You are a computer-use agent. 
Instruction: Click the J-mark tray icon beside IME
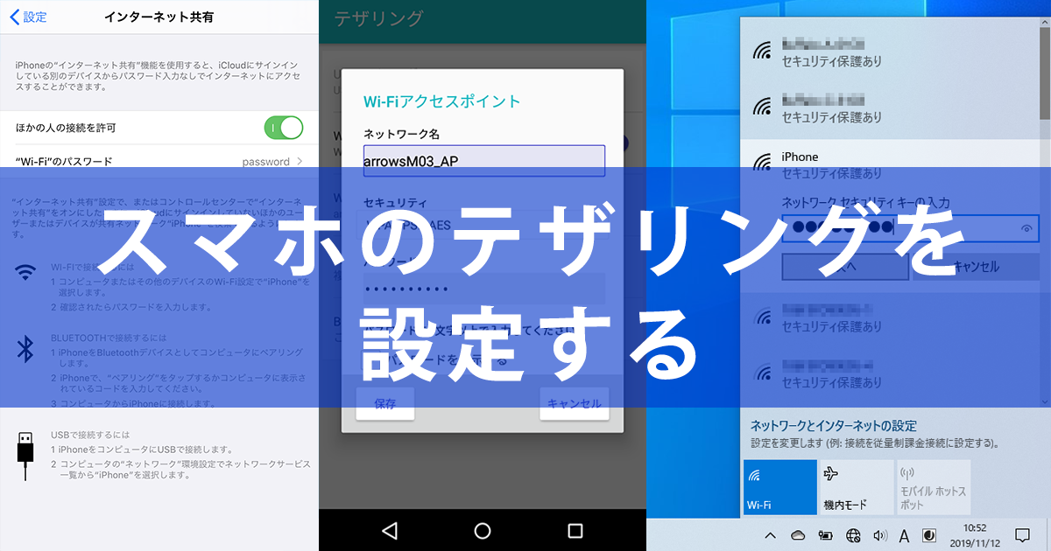pos(930,534)
